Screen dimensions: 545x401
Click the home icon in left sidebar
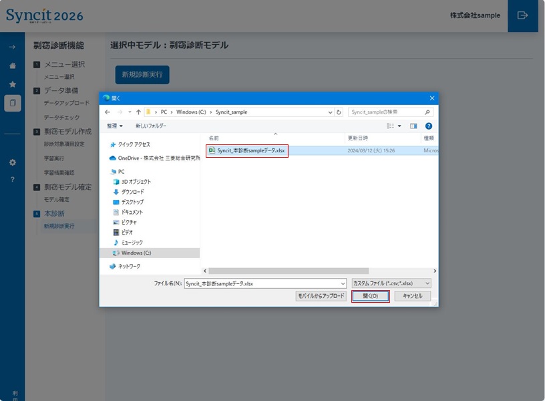[x=12, y=65]
